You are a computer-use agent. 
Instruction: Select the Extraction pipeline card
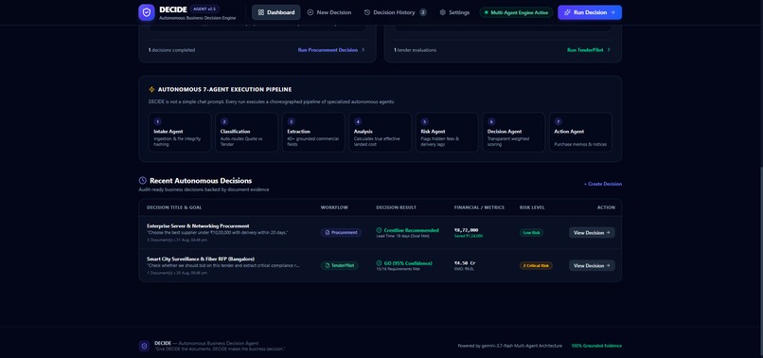tap(313, 133)
